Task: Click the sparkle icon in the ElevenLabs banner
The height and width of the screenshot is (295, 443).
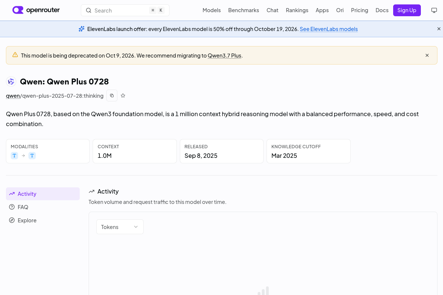Action: click(82, 29)
